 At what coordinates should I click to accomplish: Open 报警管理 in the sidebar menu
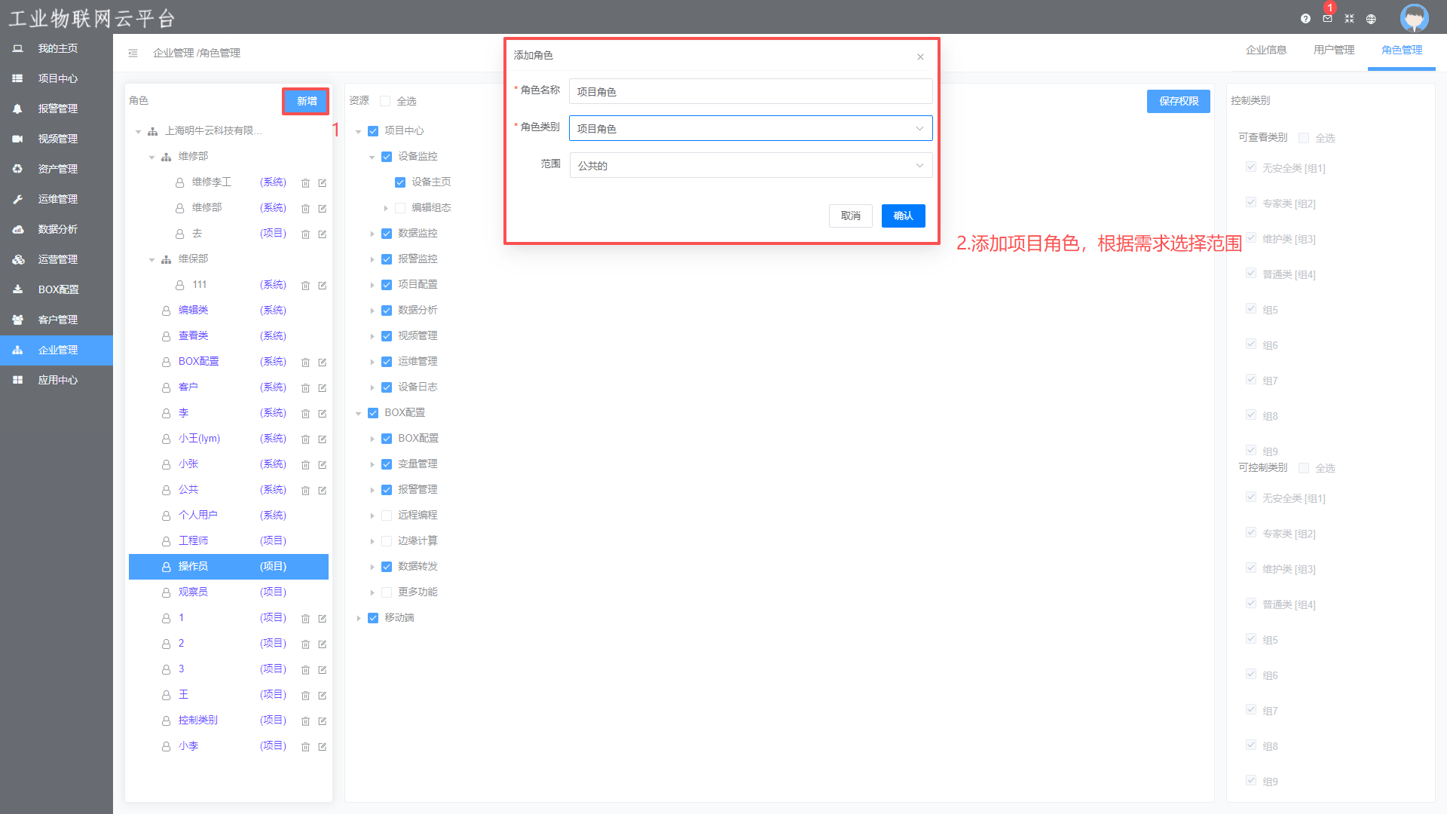[x=57, y=109]
